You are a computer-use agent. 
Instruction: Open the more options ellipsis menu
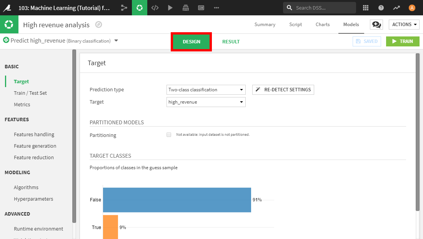tap(216, 8)
